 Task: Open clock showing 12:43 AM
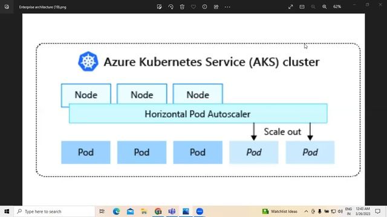coord(363,212)
